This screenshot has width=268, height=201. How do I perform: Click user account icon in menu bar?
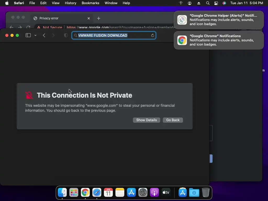pyautogui.click(x=189, y=3)
